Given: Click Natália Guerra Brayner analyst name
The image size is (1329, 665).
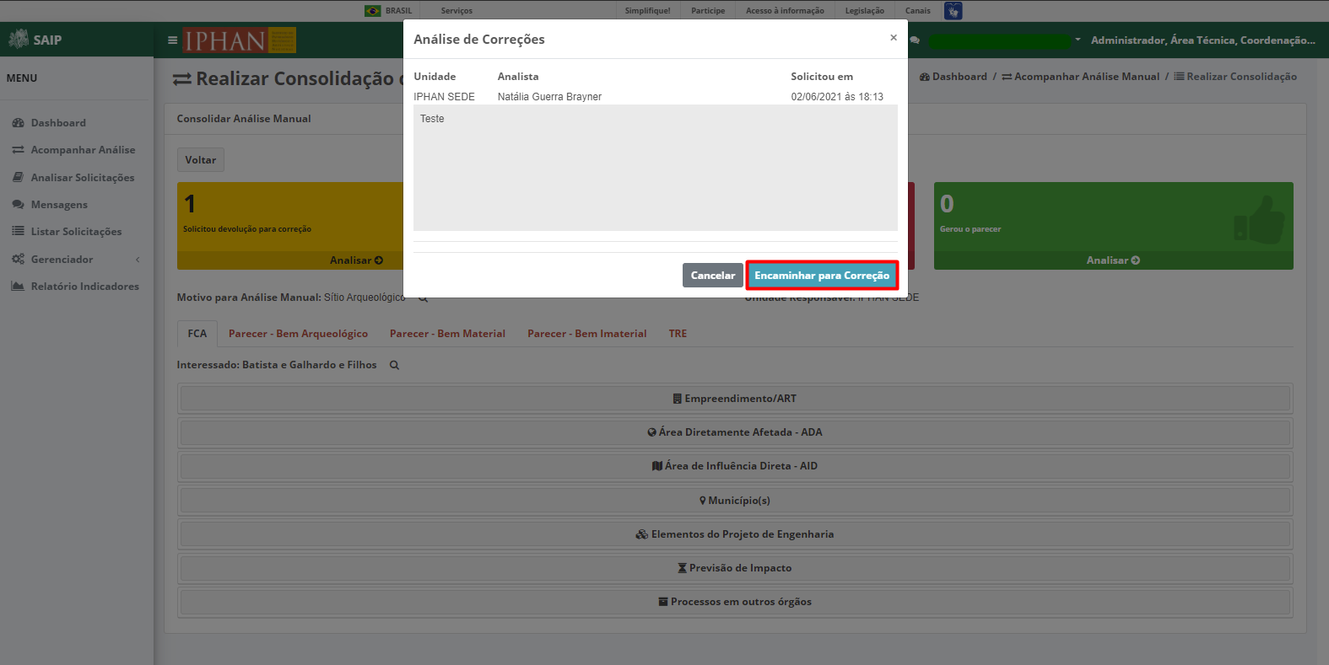Looking at the screenshot, I should click(549, 97).
